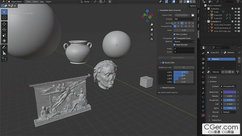Browse export path with folder icon
The width and height of the screenshot is (242, 136).
(x=193, y=15)
